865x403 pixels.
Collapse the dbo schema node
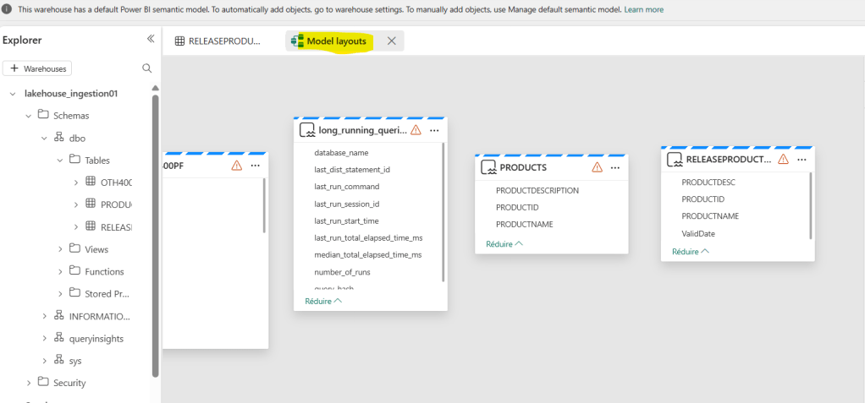click(44, 138)
